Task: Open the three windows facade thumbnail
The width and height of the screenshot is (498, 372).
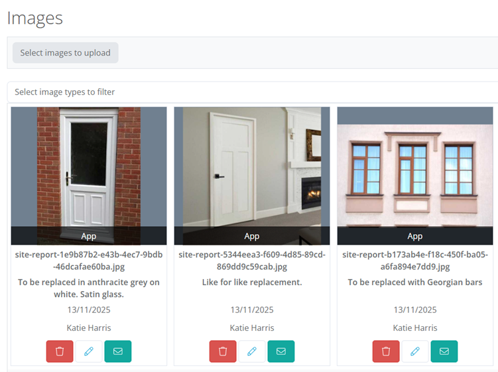Action: (x=415, y=167)
